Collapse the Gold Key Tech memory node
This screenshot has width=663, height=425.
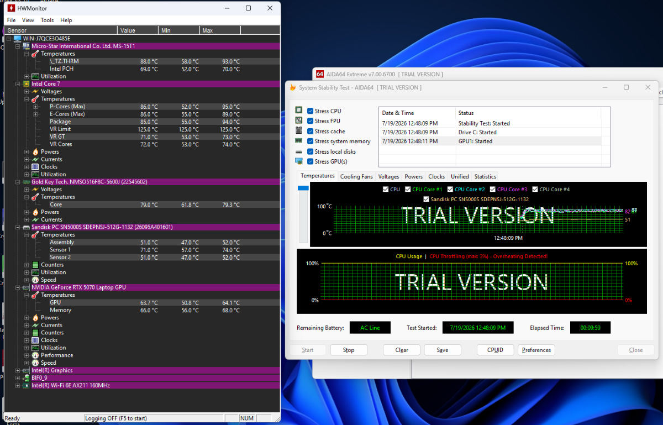click(18, 182)
